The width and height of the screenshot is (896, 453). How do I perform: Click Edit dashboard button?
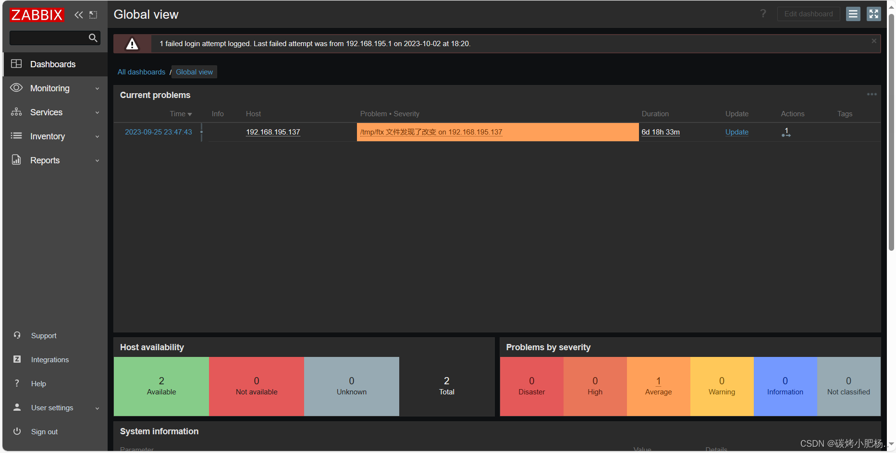click(x=809, y=14)
